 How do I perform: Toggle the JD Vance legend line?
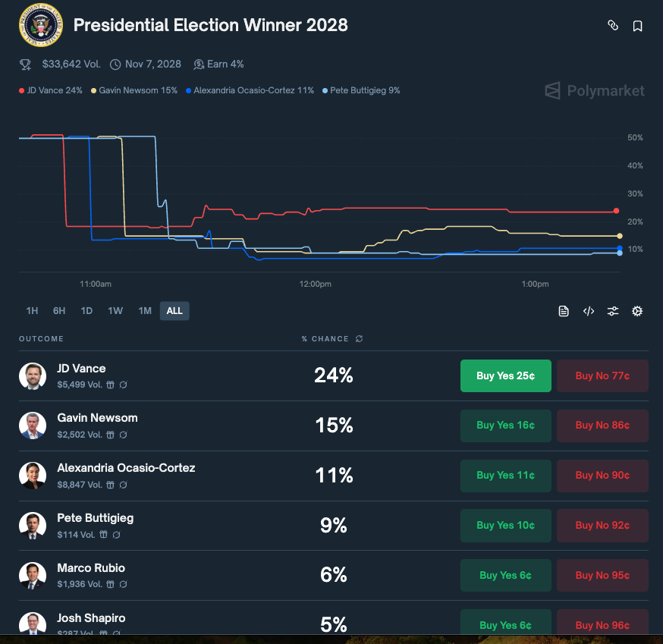coord(50,90)
